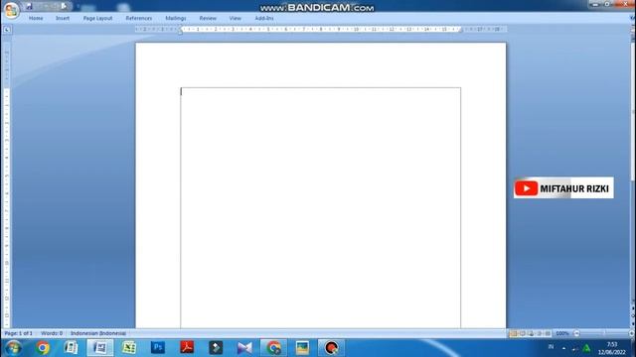Screen dimensions: 636x357
Task: Open the Review ribbon tab
Action: pos(208,18)
